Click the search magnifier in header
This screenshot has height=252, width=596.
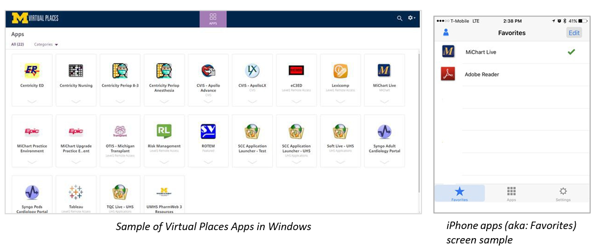(x=400, y=18)
